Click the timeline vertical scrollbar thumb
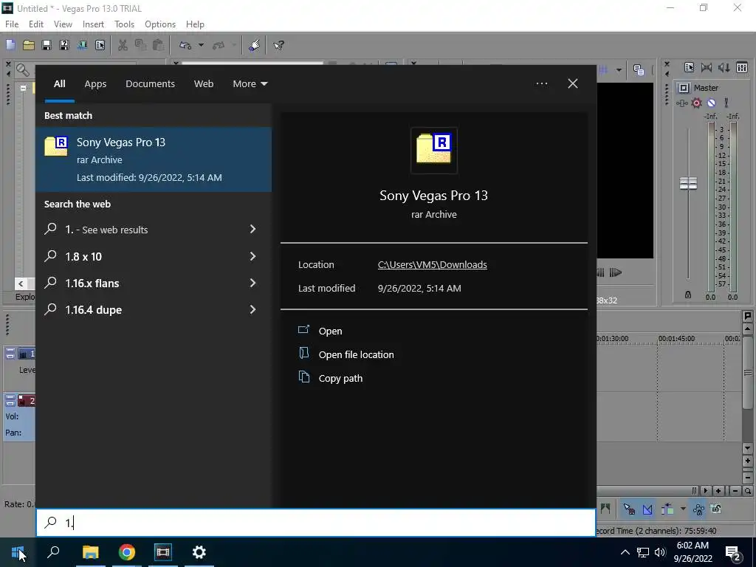Viewport: 756px width, 567px height. 748,372
